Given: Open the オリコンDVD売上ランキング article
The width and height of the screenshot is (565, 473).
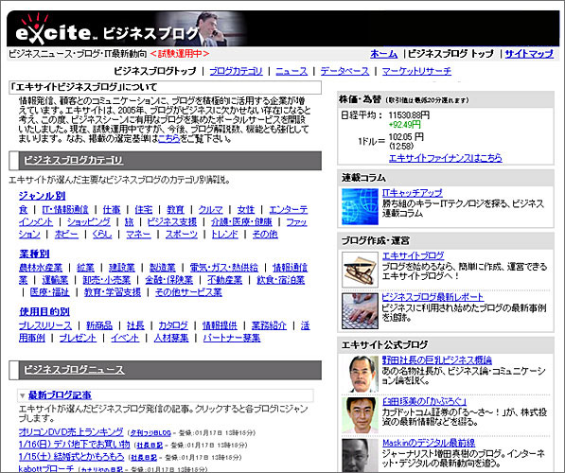Looking at the screenshot, I should pos(71,432).
